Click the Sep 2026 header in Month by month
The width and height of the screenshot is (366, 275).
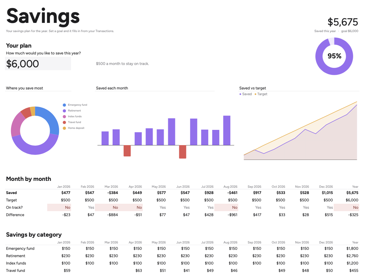tap(254, 186)
